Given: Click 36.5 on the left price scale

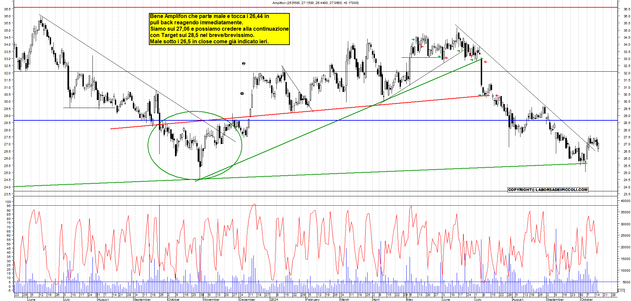Looking at the screenshot, I should coord(7,9).
